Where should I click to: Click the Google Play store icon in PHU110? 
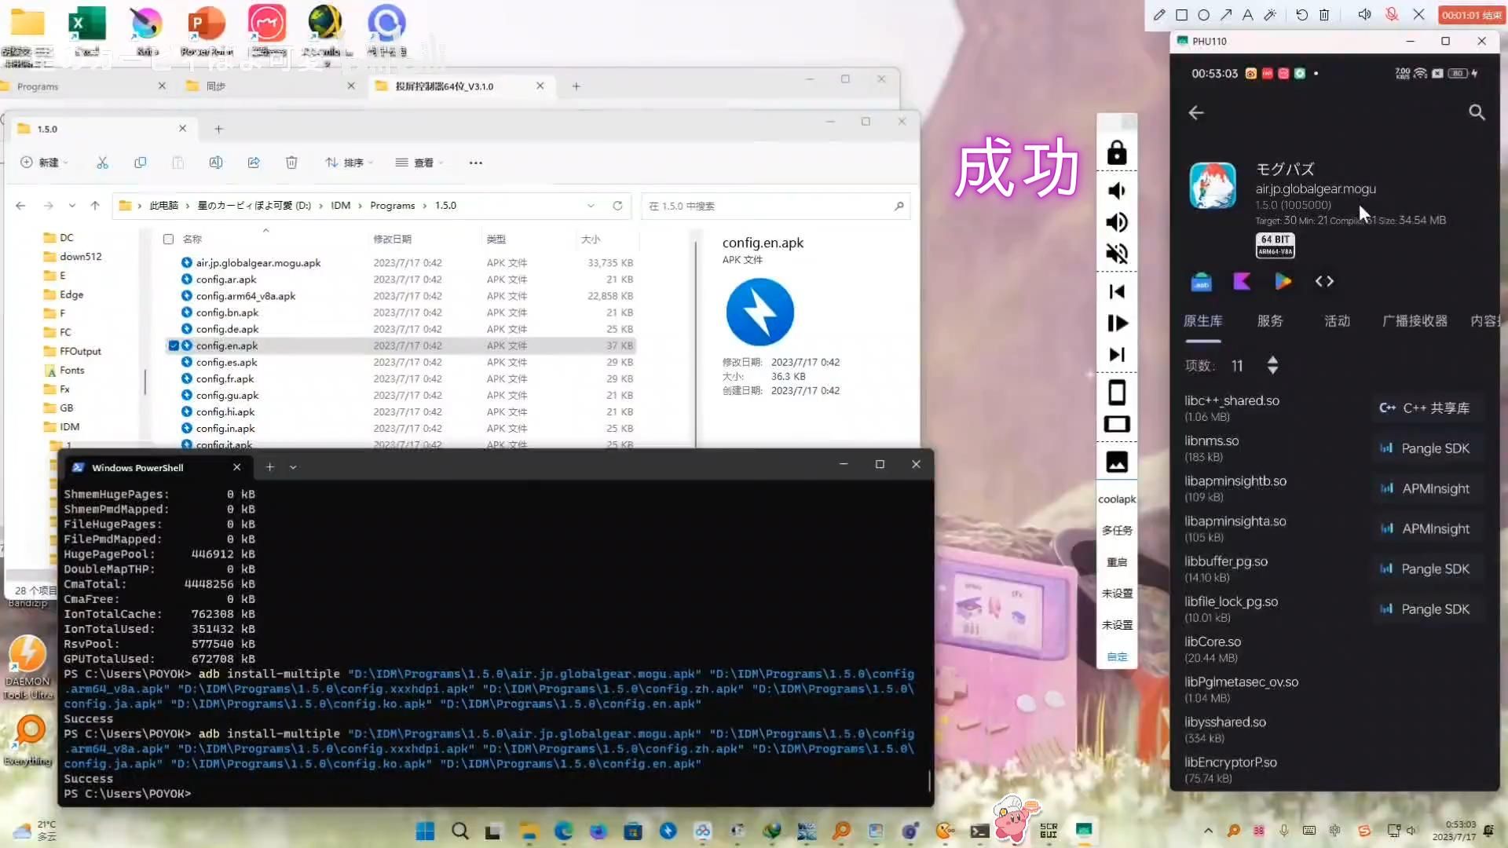pos(1283,282)
